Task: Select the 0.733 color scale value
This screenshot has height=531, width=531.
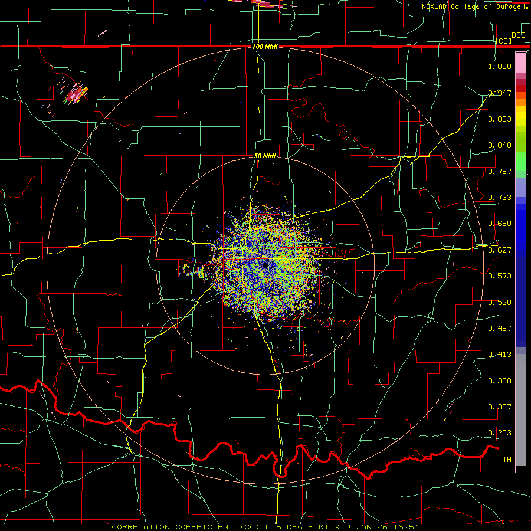Action: (x=500, y=198)
